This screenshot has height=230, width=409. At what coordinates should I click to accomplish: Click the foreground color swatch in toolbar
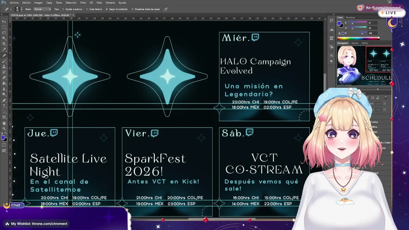tap(3, 138)
